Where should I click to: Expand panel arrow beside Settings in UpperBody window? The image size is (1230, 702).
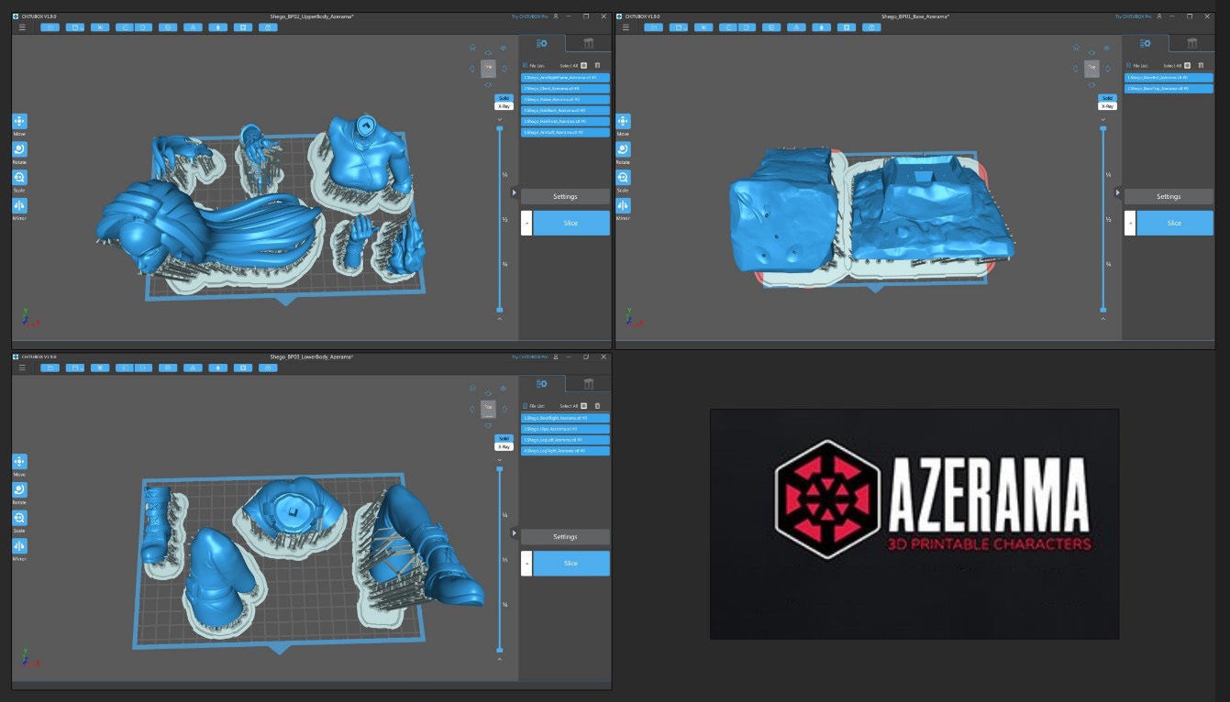coord(515,192)
